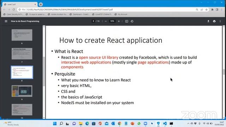Image resolution: width=226 pixels, height=127 pixels.
Task: Open the Dashboard - Code bookmark
Action: pos(79,14)
